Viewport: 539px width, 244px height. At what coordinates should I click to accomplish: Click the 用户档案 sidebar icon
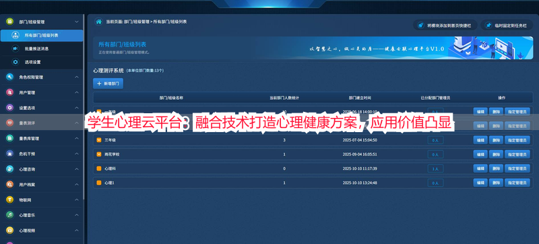pyautogui.click(x=9, y=185)
